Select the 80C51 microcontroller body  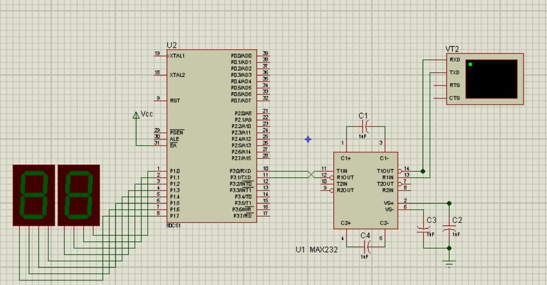click(x=212, y=136)
